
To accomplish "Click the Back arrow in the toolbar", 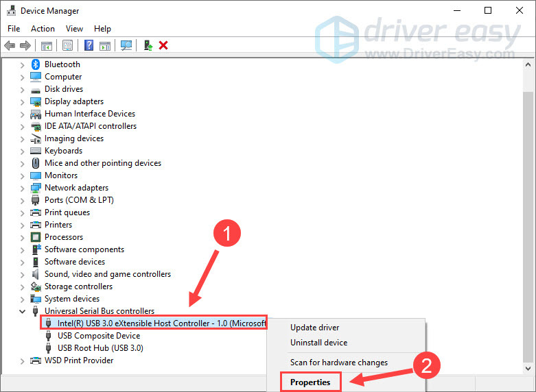I will (10, 45).
